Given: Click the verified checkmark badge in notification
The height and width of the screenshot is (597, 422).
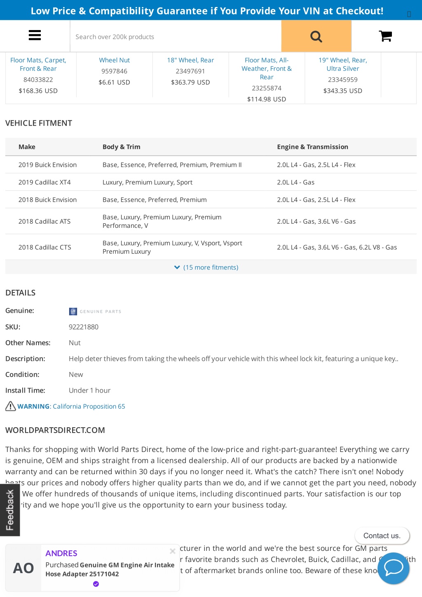Looking at the screenshot, I should click(96, 584).
